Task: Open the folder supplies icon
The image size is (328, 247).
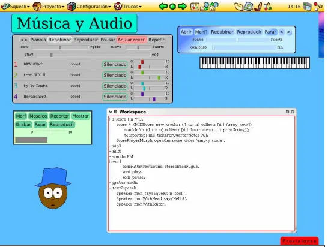Action: pyautogui.click(x=238, y=7)
